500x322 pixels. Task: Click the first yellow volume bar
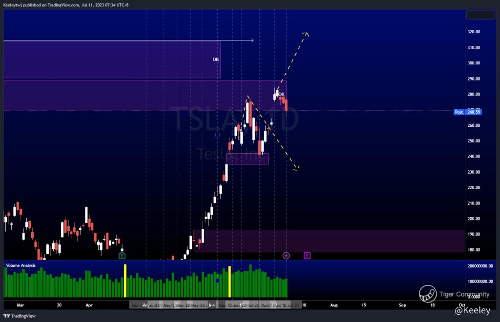click(x=125, y=281)
